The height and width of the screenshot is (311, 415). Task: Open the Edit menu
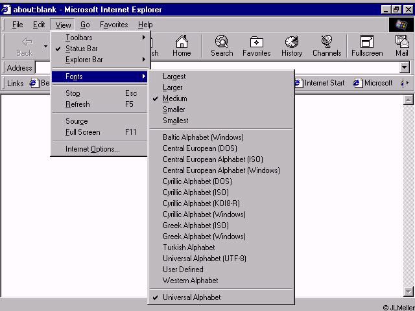click(x=39, y=25)
